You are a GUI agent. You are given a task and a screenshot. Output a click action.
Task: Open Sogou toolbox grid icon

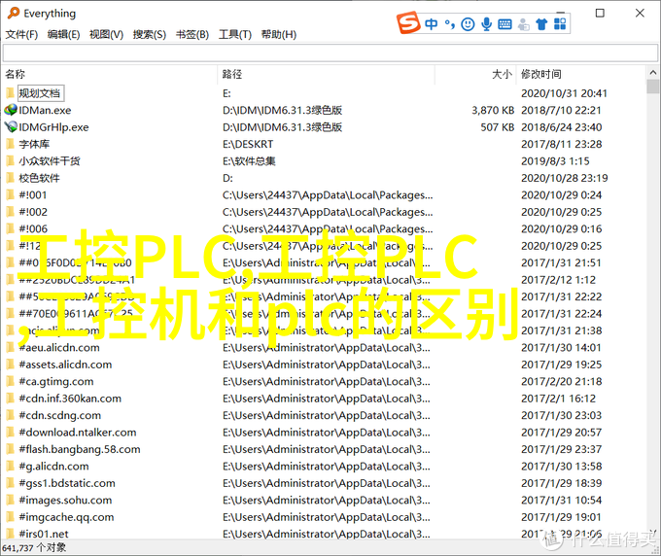click(x=560, y=24)
